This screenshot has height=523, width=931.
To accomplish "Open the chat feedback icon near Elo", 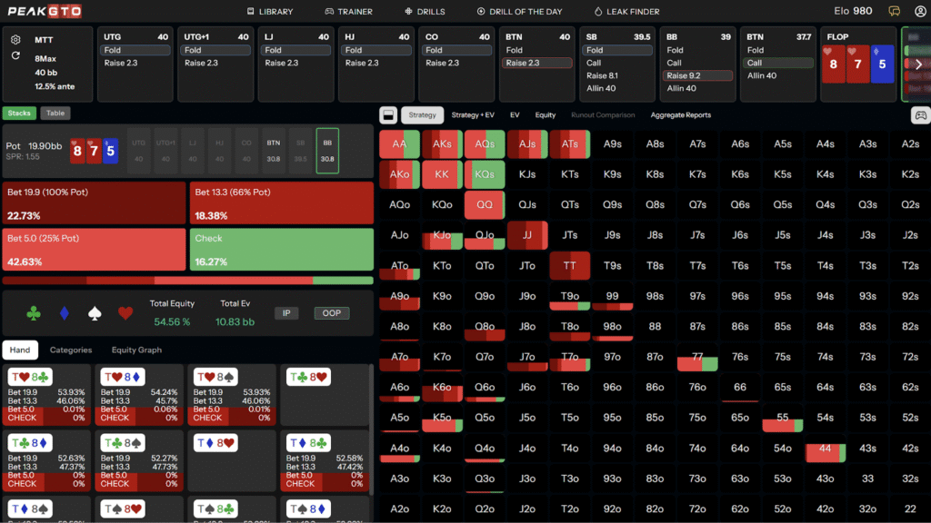I will 895,12.
